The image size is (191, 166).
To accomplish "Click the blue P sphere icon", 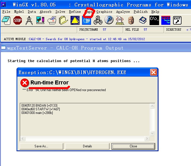I will pos(109,20).
